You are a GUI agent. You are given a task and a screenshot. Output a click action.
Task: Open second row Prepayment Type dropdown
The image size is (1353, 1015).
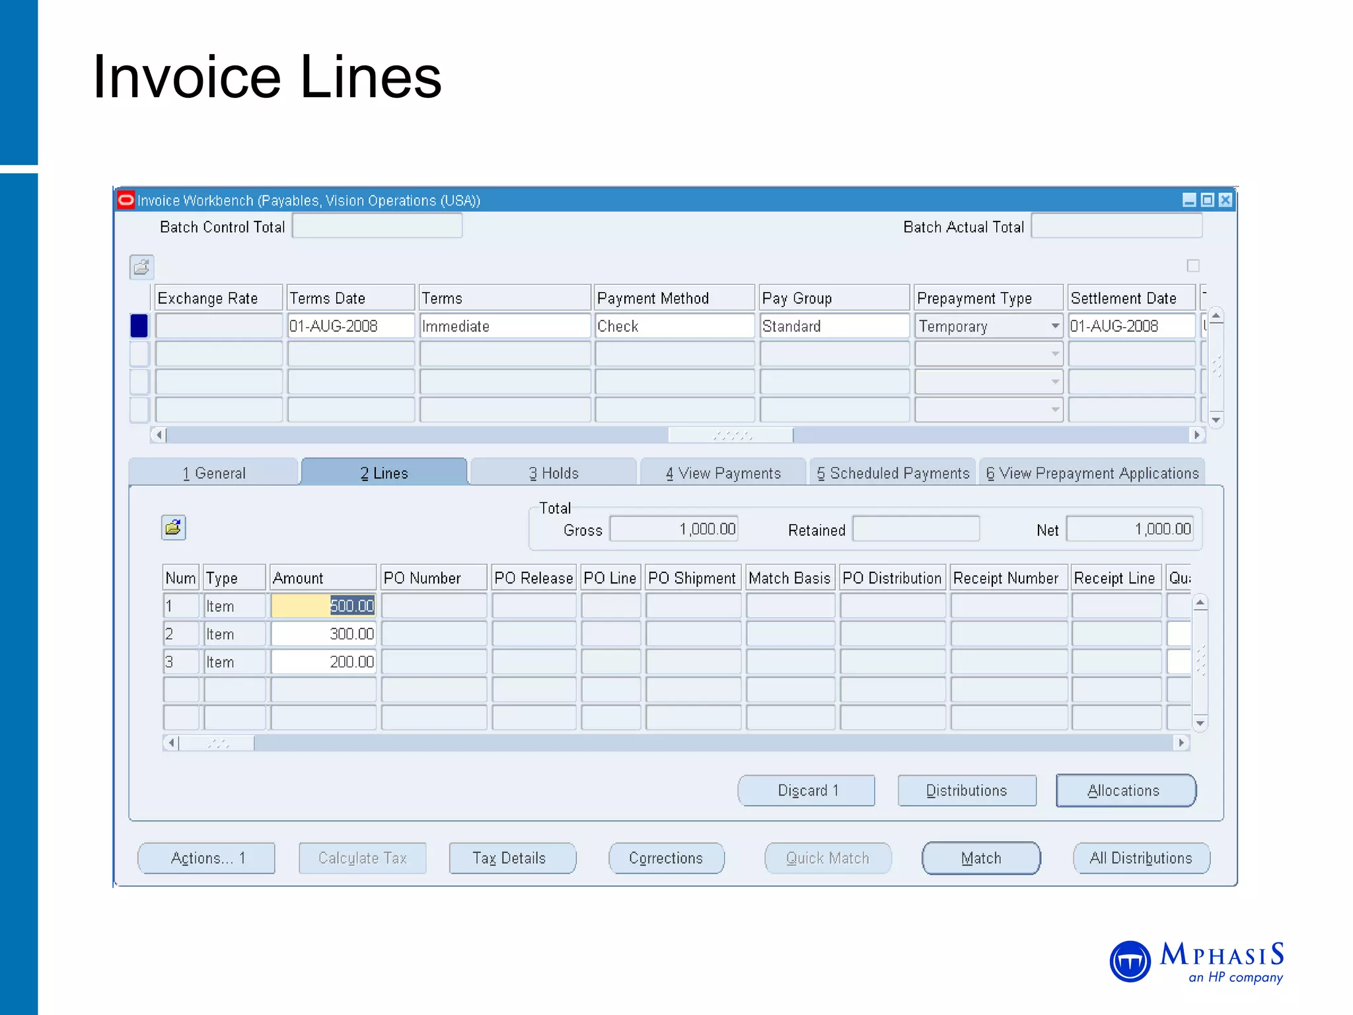[1055, 354]
